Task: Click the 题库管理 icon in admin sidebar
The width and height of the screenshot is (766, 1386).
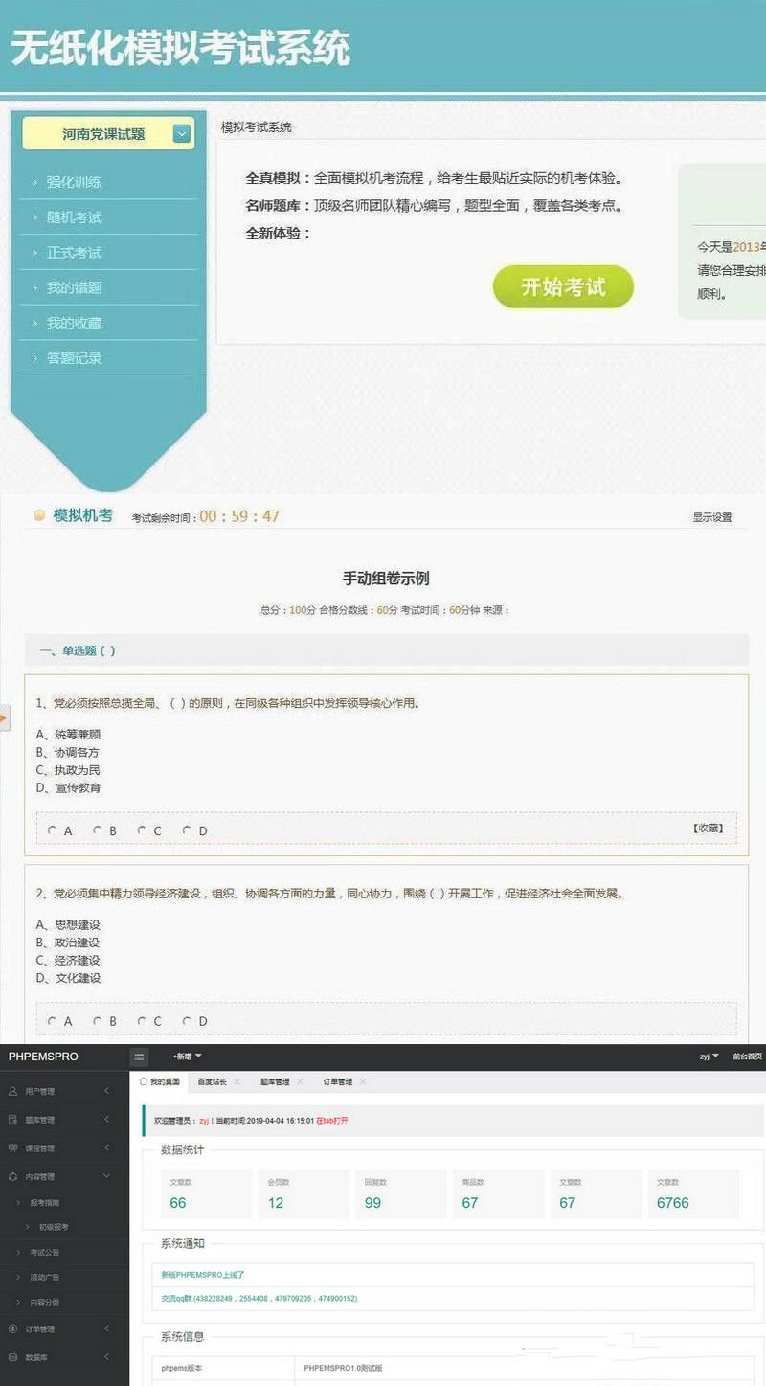Action: [12, 1120]
